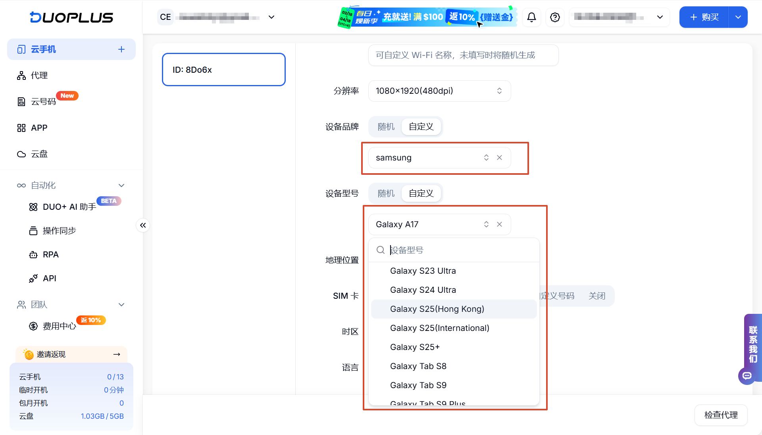Choose Galaxy Tab S8

pyautogui.click(x=454, y=366)
